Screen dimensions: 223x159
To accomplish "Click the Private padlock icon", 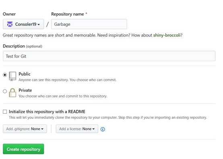I will click(x=12, y=93).
